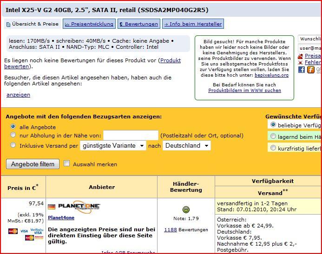Click Produktbildern im WWW suchen link
Viewport: 322px width, 254px height.
(x=244, y=91)
